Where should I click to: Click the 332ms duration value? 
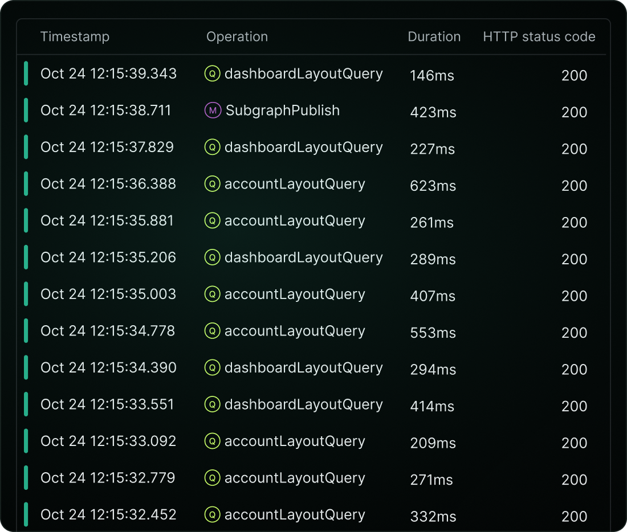[433, 517]
